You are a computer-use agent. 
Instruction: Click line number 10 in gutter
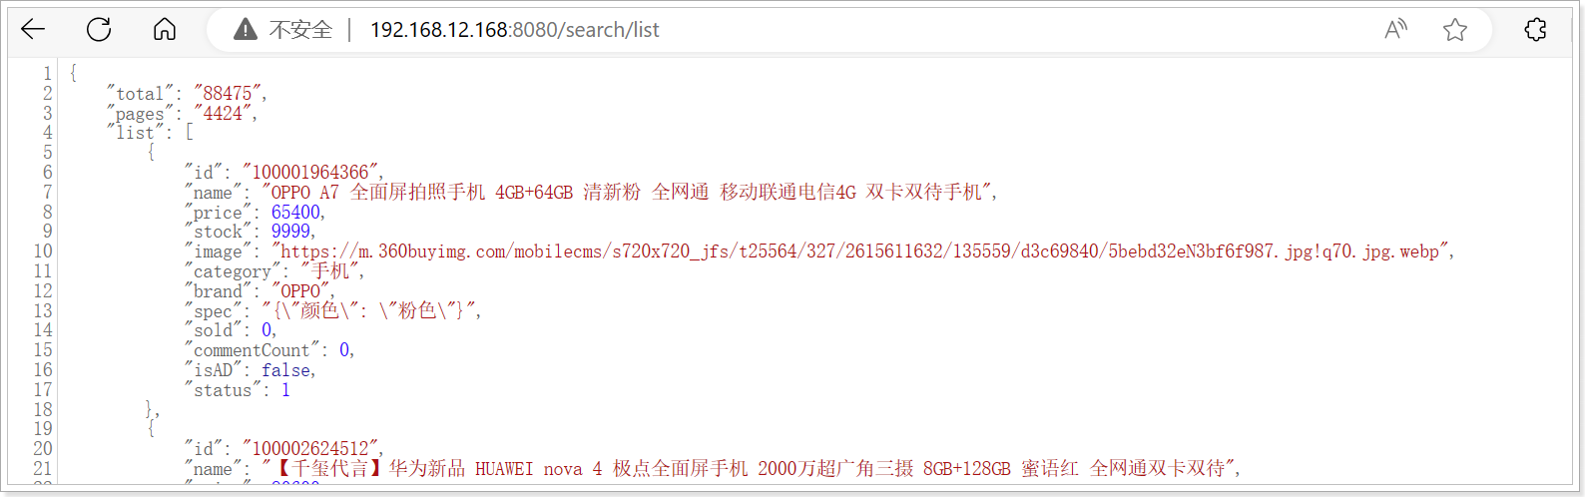[x=43, y=251]
